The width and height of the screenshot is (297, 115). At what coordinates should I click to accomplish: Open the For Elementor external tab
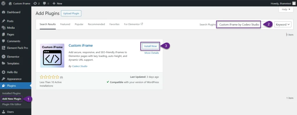[133, 24]
